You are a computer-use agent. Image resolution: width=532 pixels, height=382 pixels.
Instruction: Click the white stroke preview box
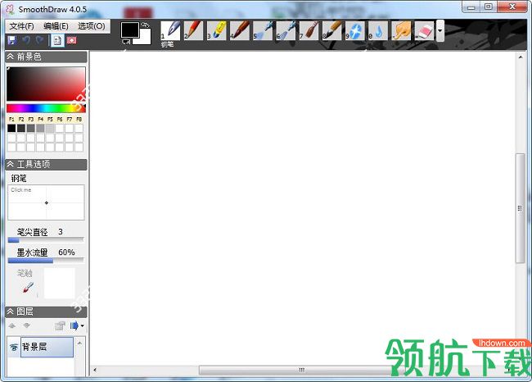coord(60,283)
